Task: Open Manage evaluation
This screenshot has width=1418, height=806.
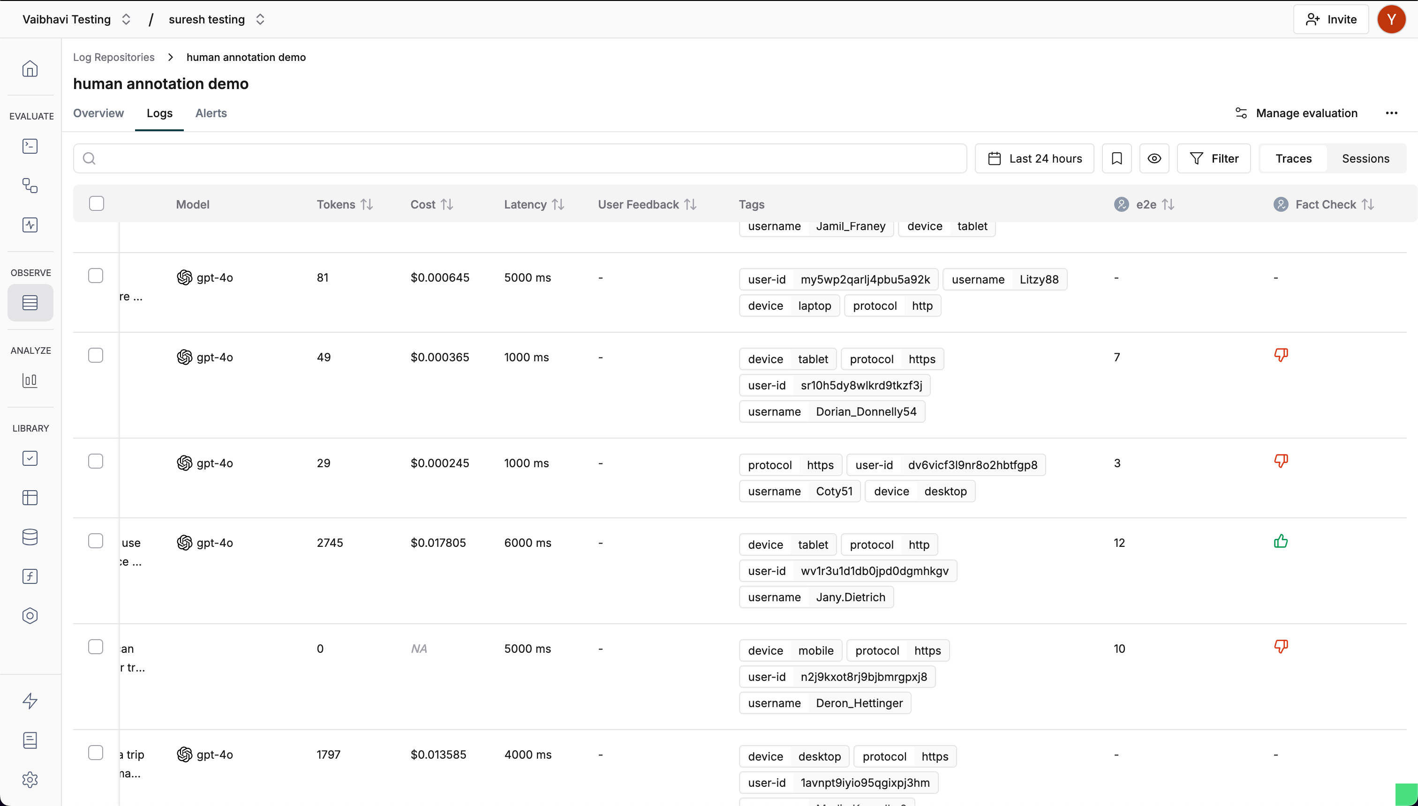Action: tap(1296, 113)
